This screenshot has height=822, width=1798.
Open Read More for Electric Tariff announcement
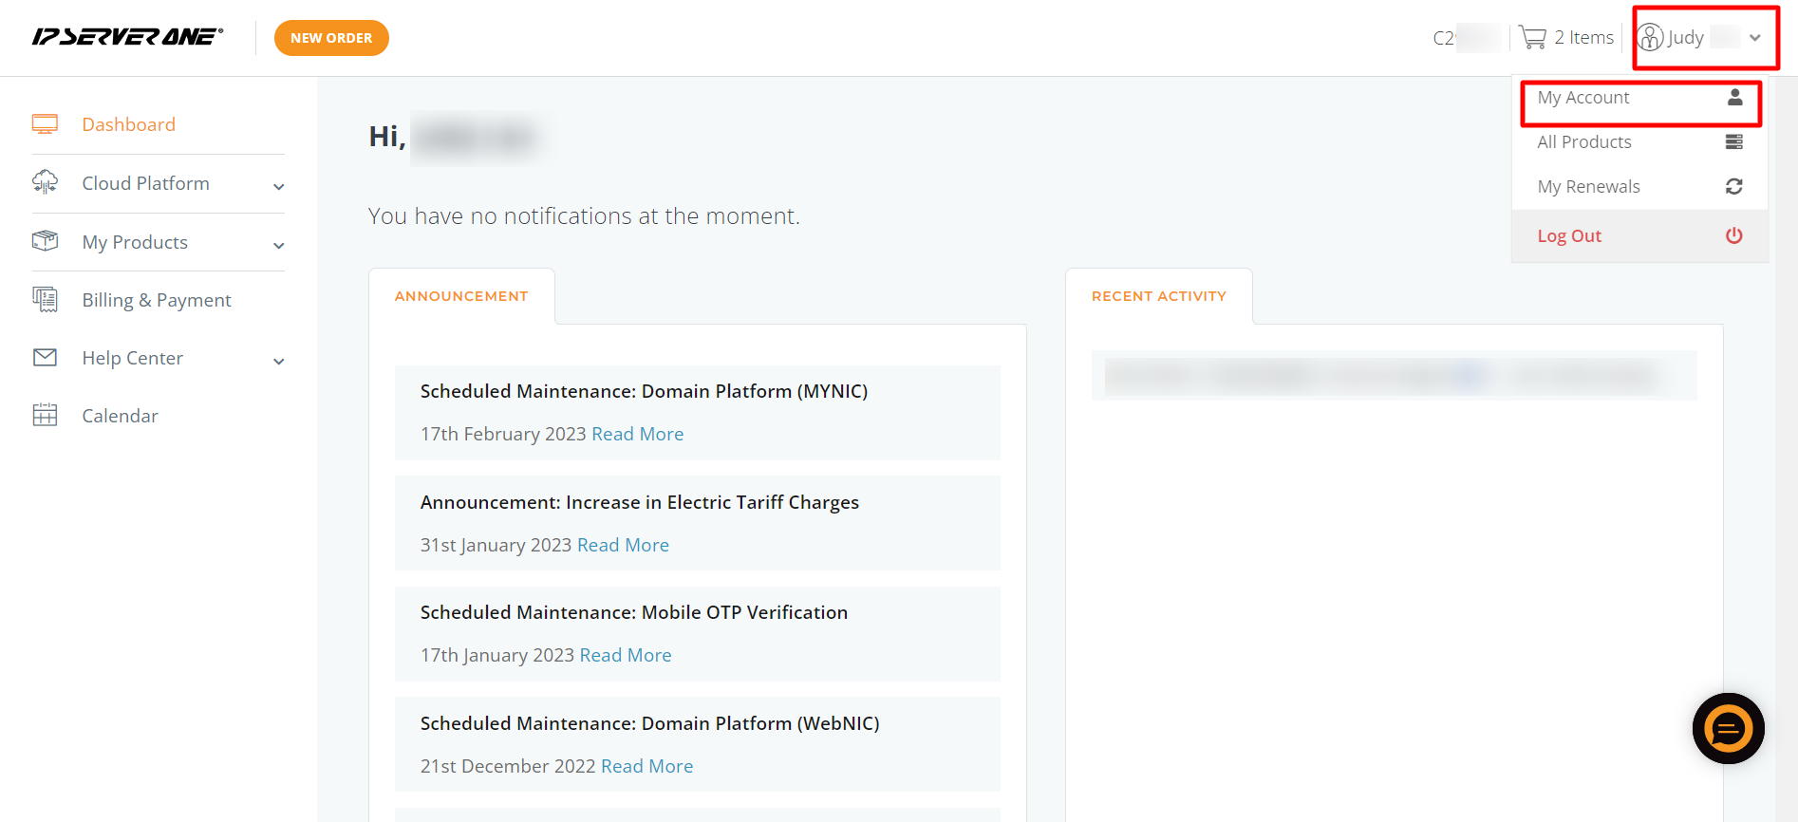point(623,545)
